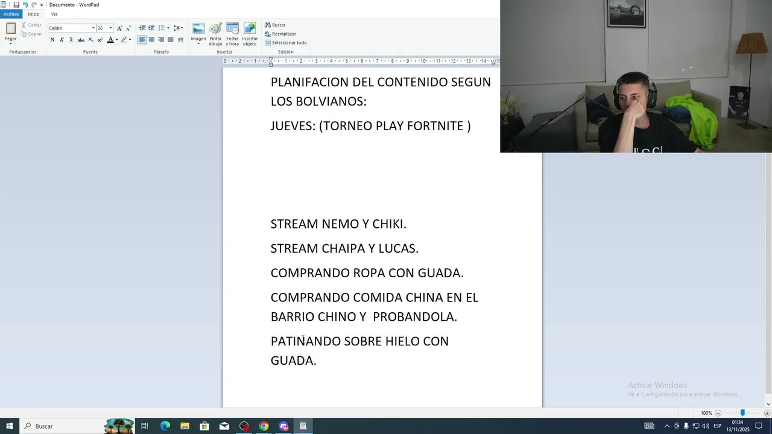This screenshot has width=772, height=434.
Task: Center align the text
Action: [x=151, y=40]
